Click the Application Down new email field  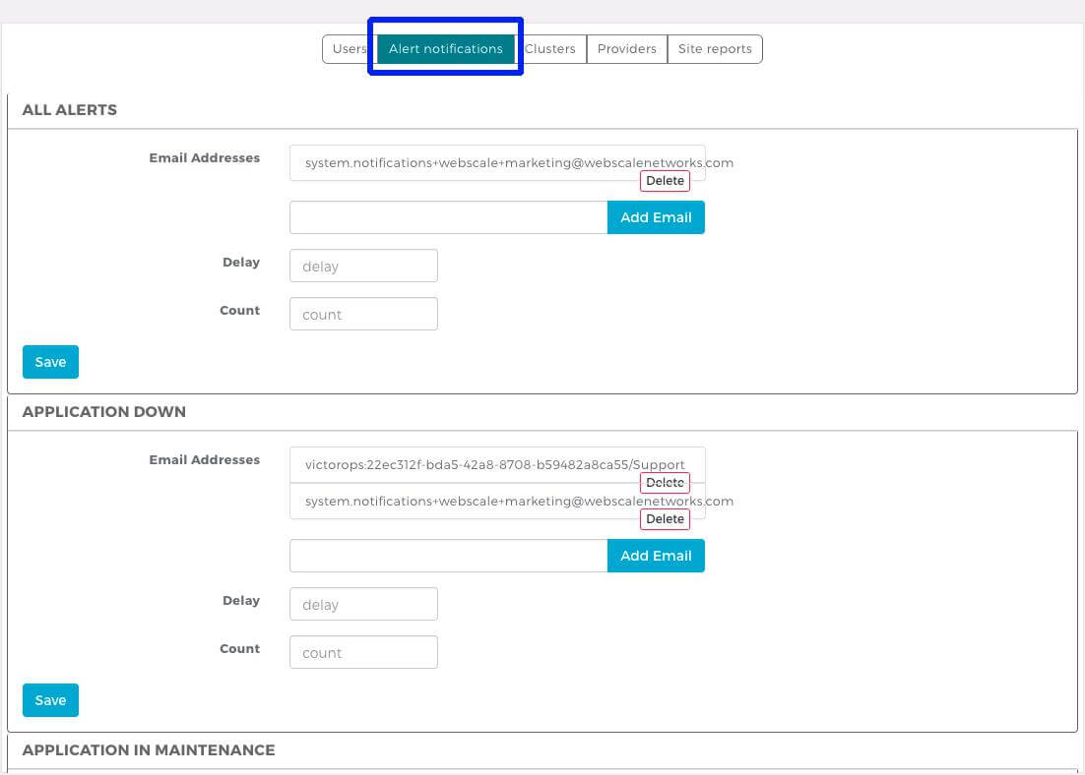pos(448,556)
